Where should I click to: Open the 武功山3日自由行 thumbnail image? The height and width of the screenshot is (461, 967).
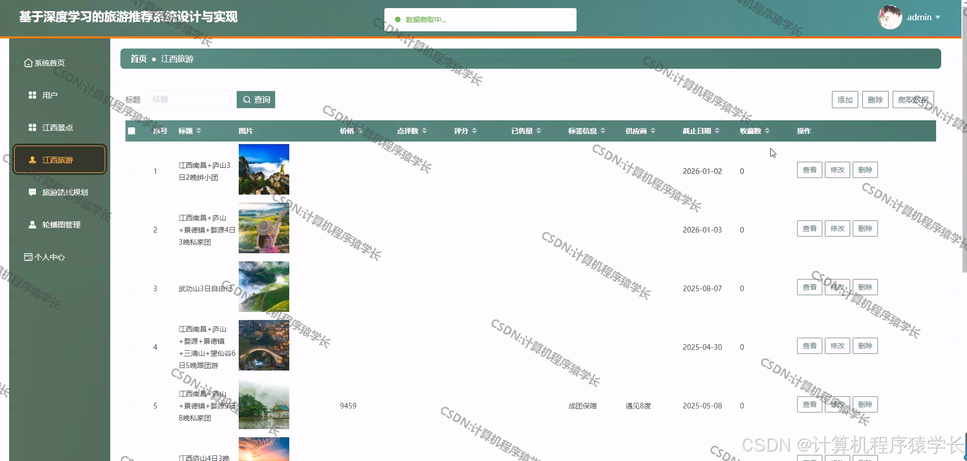pyautogui.click(x=264, y=287)
